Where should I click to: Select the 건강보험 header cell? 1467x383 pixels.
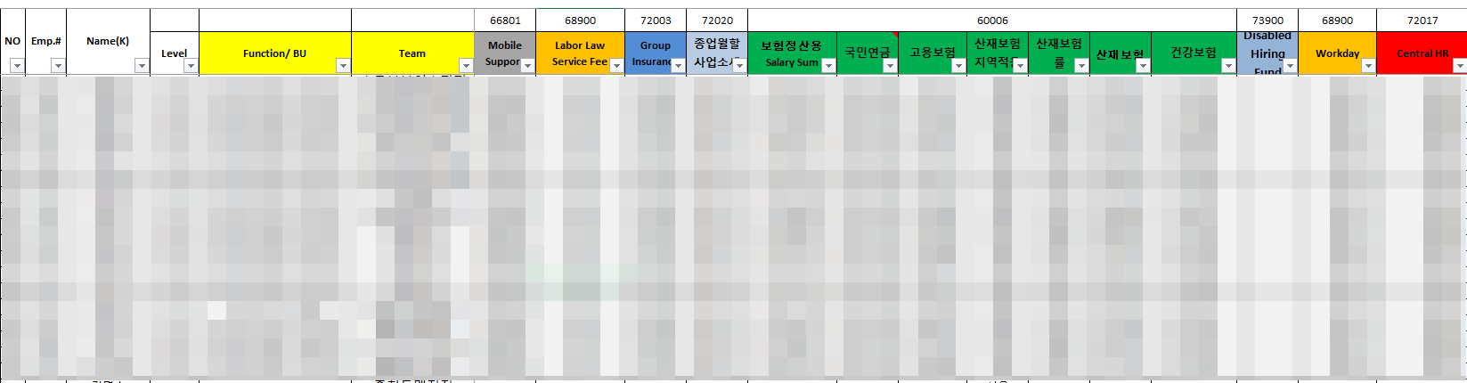[1194, 53]
